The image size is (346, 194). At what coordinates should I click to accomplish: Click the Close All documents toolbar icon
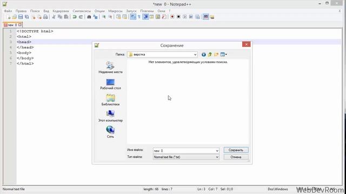pos(39,17)
